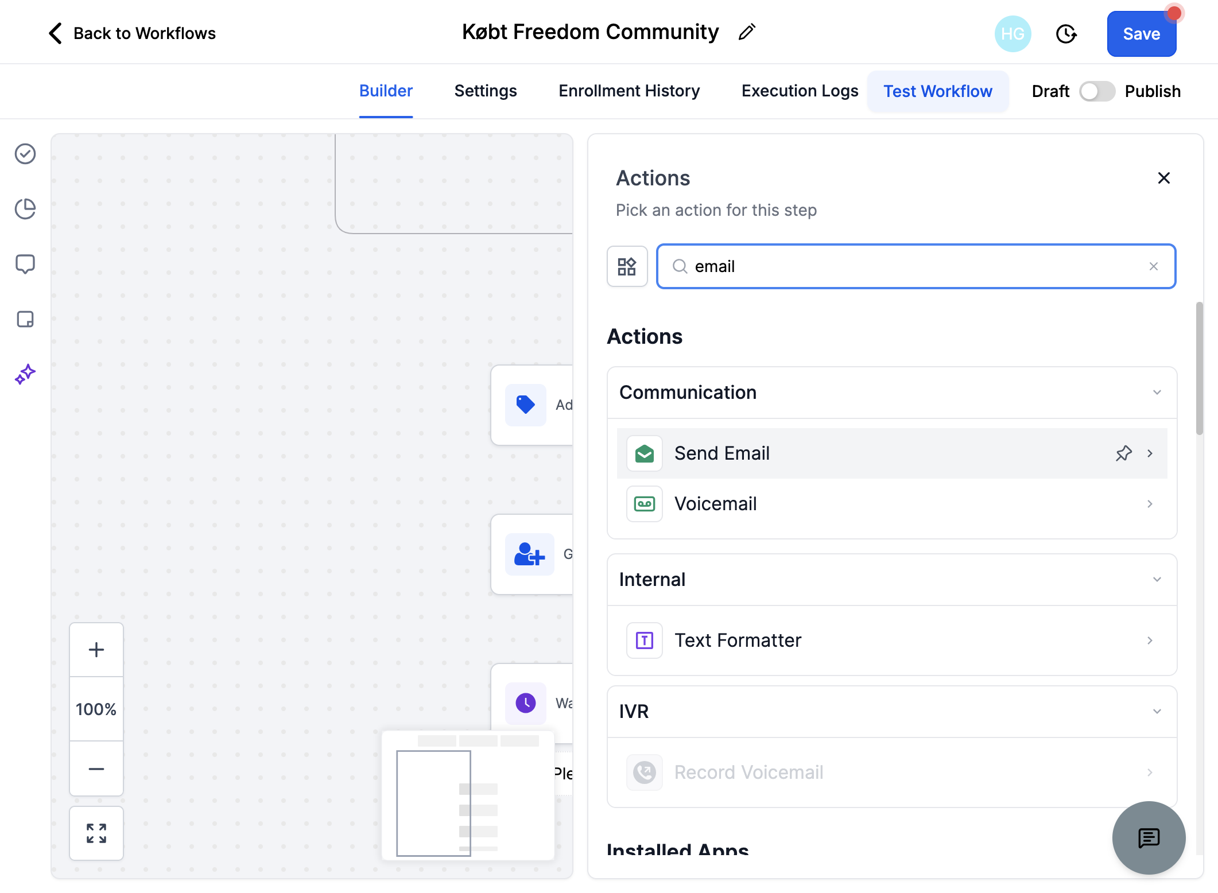
Task: Toggle the Draft/Publish switch
Action: 1097,91
